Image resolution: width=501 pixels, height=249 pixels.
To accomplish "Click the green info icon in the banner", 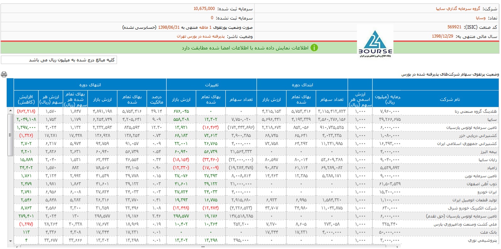I will pos(314,48).
